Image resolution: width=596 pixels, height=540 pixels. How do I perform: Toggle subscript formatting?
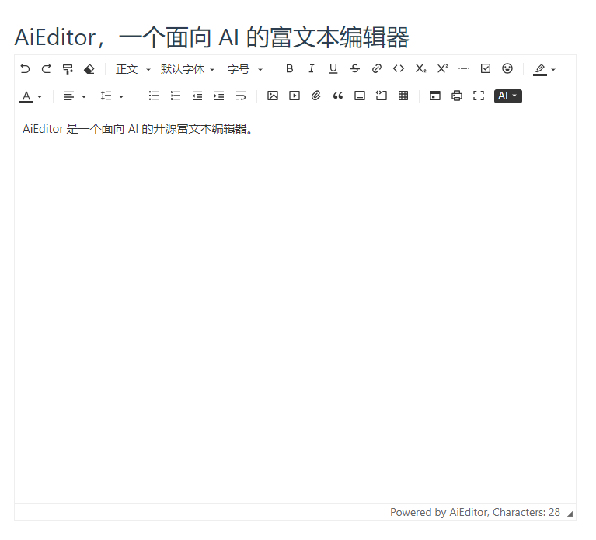point(420,69)
